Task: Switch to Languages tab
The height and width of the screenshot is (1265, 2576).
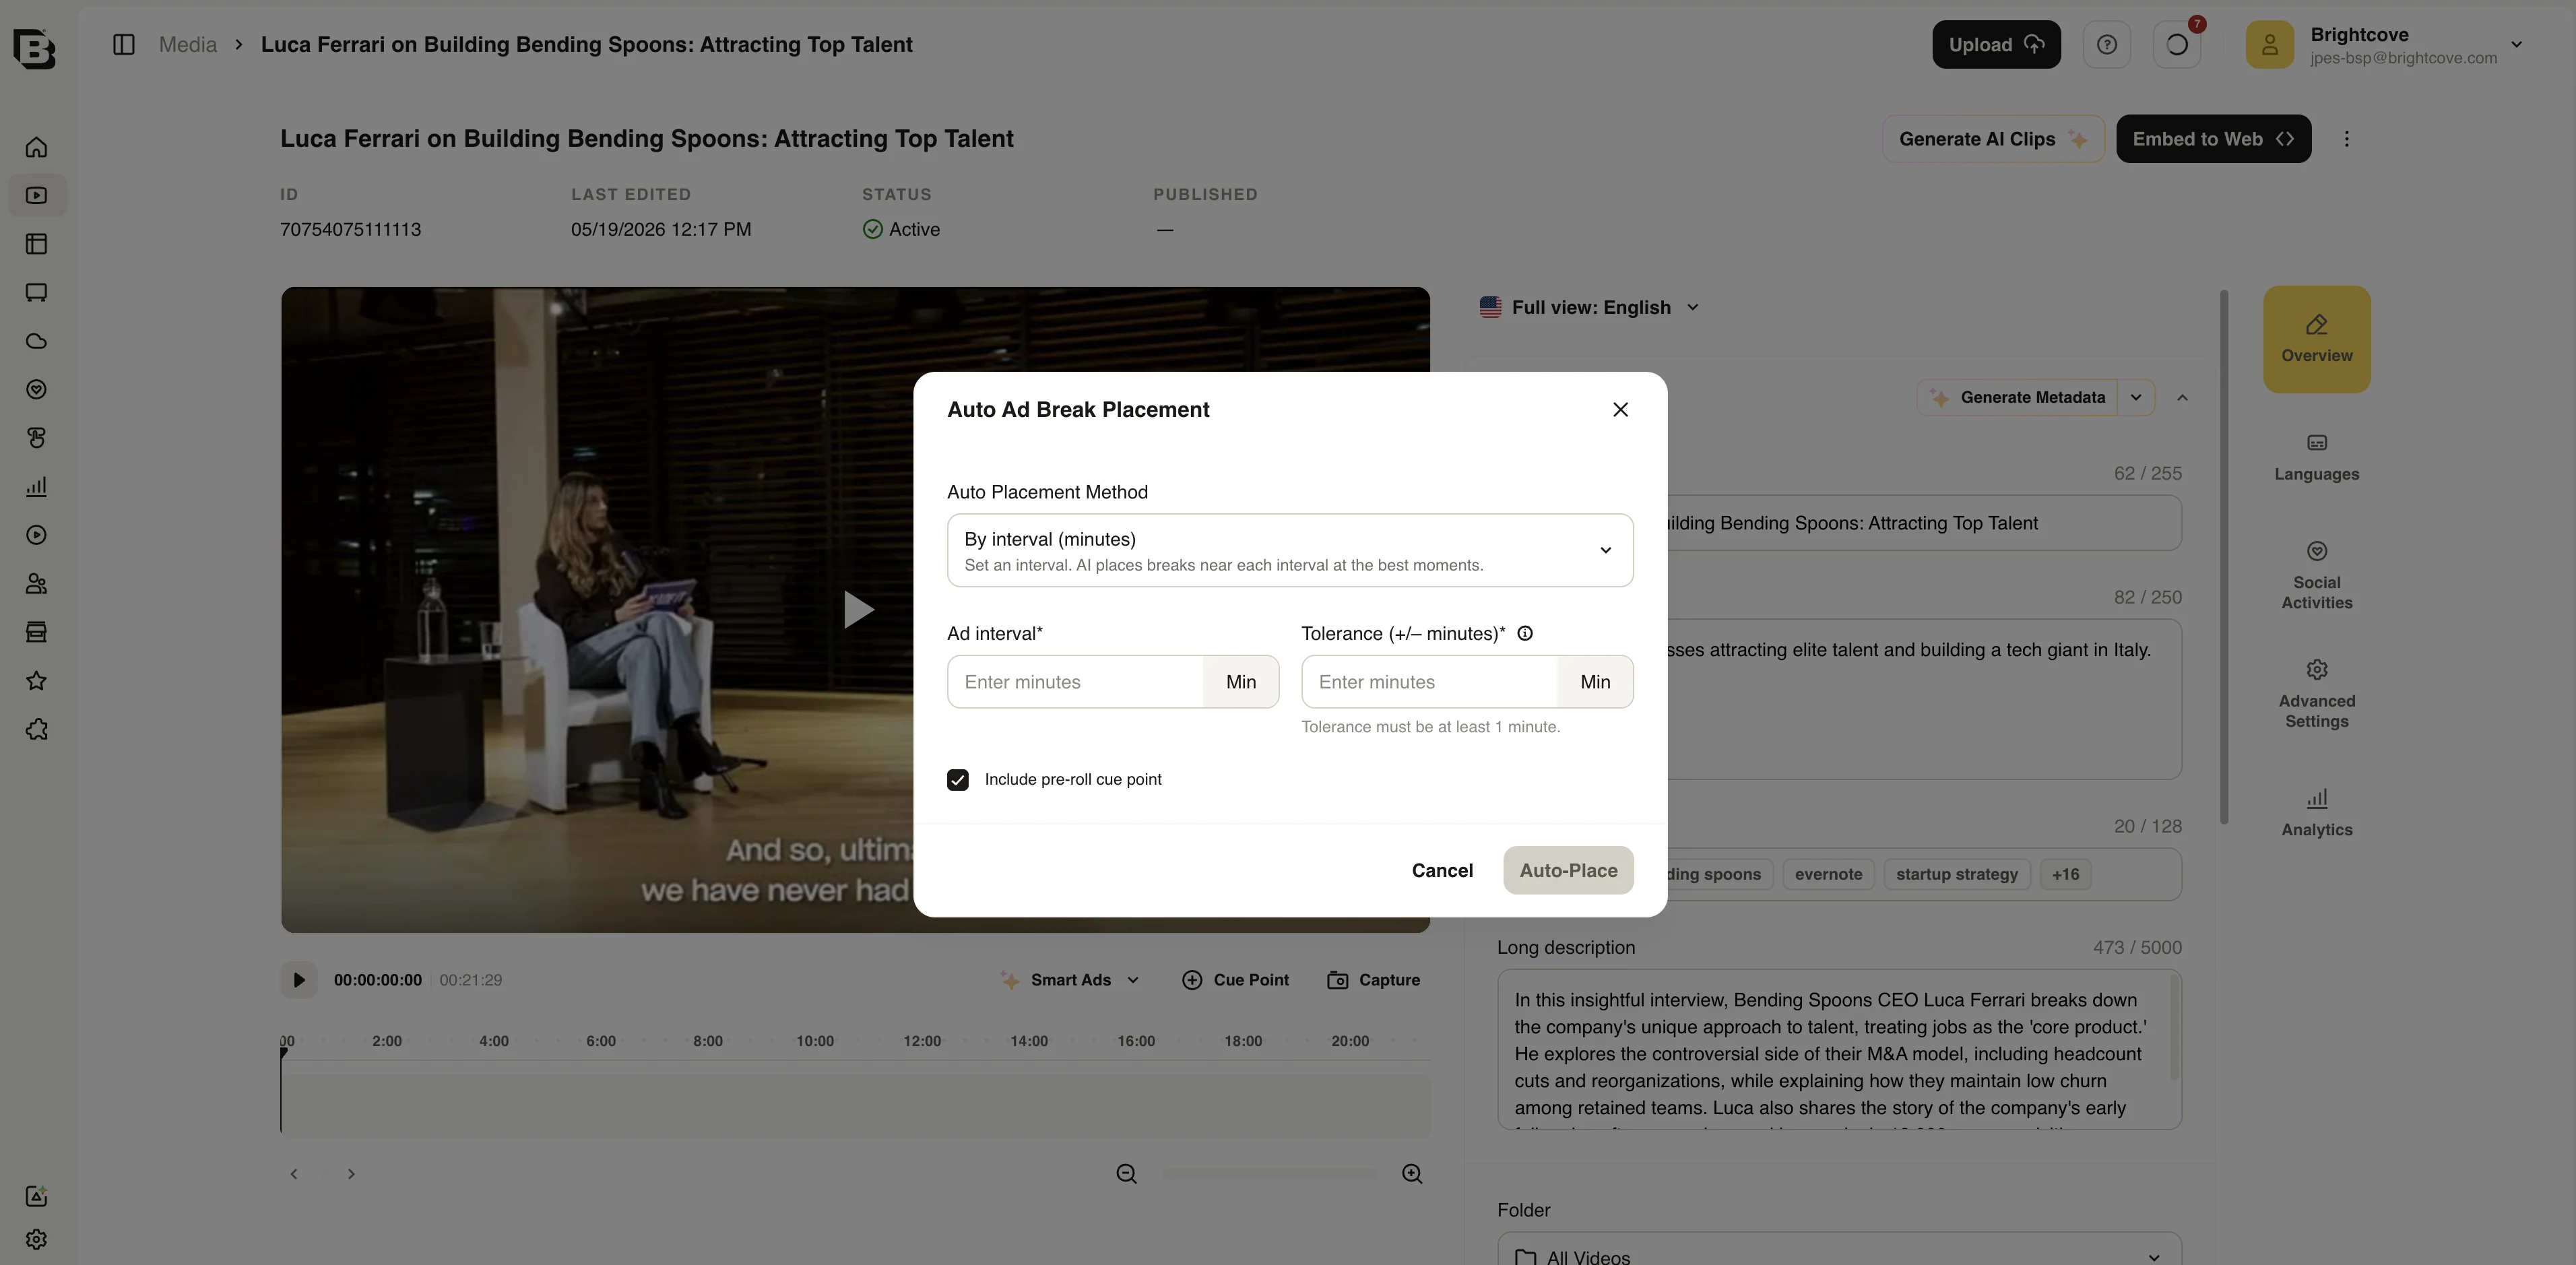Action: (2317, 458)
